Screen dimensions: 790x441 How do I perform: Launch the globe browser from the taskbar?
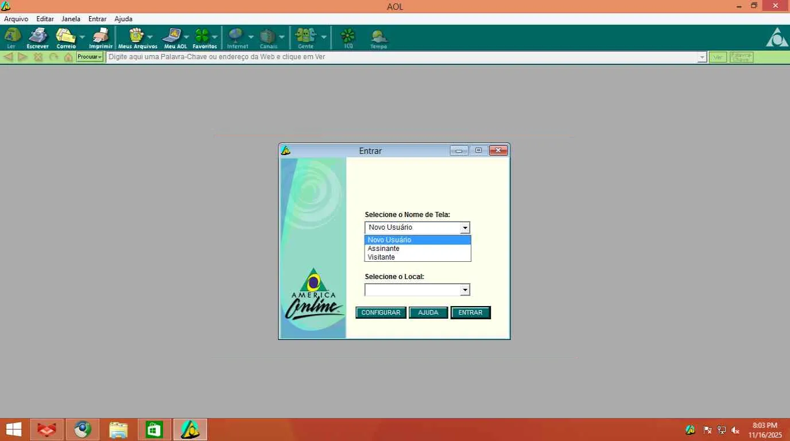click(x=82, y=429)
